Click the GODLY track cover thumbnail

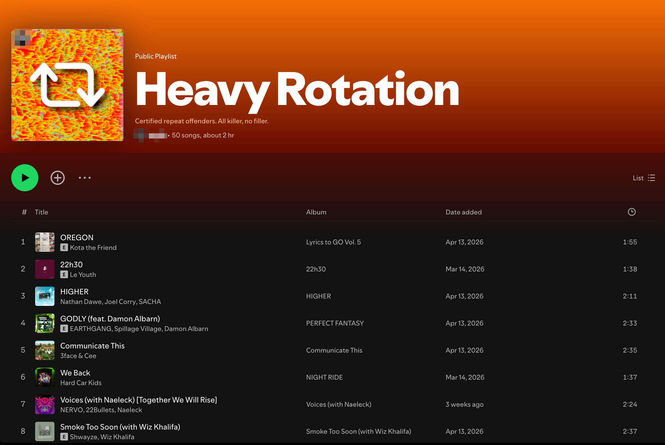45,323
